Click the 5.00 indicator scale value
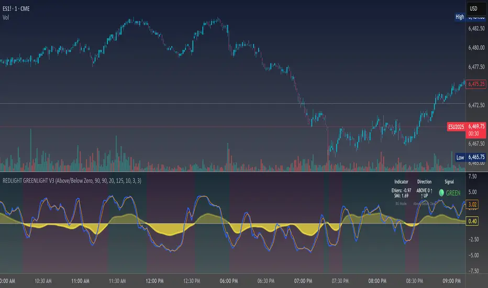The image size is (488, 288). coord(472,192)
